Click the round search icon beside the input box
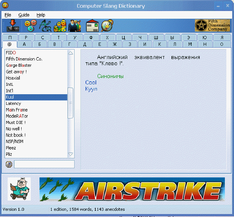 click(x=9, y=164)
